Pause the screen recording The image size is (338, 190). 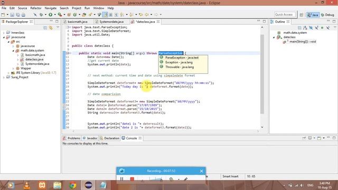[x=121, y=179]
